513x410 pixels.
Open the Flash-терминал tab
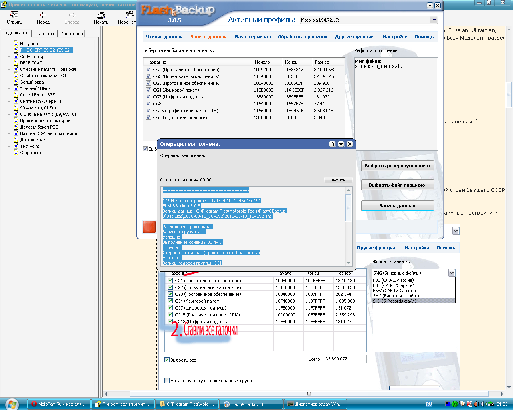(252, 37)
